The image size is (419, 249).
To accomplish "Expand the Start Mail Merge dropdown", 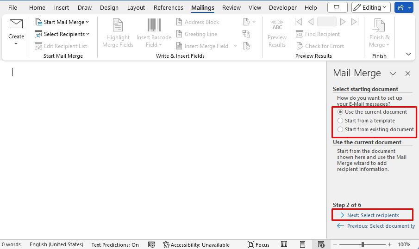I will pos(62,22).
